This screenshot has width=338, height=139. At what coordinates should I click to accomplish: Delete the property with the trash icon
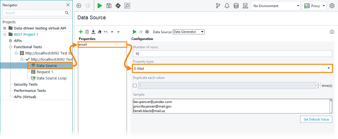tap(87, 32)
